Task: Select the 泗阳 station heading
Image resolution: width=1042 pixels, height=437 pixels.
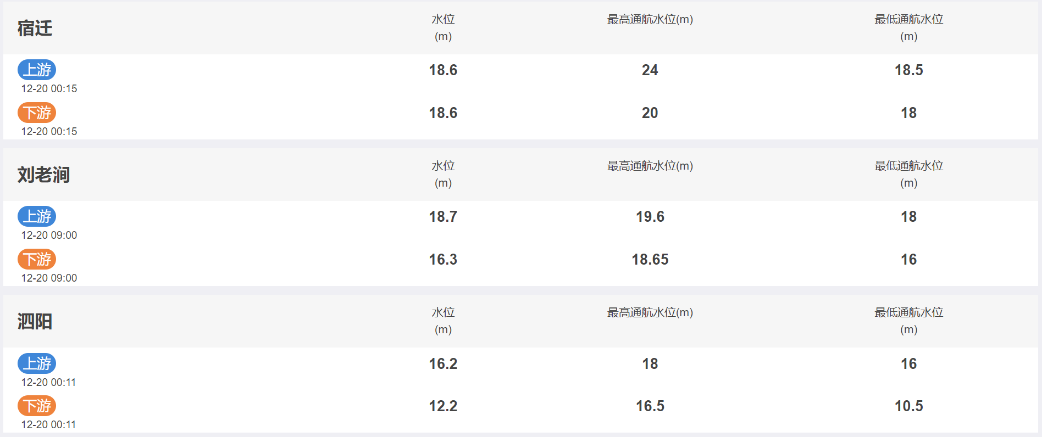Action: 35,321
